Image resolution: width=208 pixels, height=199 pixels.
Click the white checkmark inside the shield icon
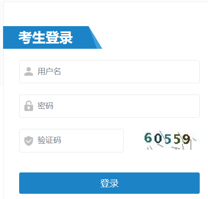(29, 141)
